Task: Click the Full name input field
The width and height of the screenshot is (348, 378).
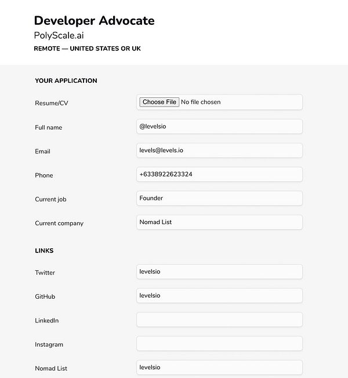Action: [219, 126]
